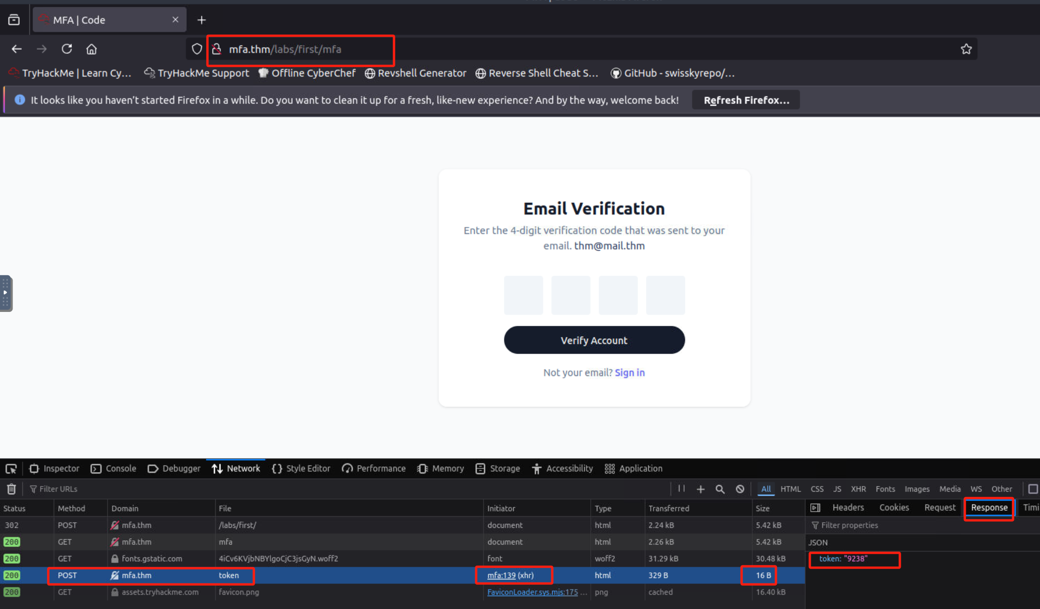Toggle the HTML request filter
This screenshot has width=1040, height=609.
[790, 489]
